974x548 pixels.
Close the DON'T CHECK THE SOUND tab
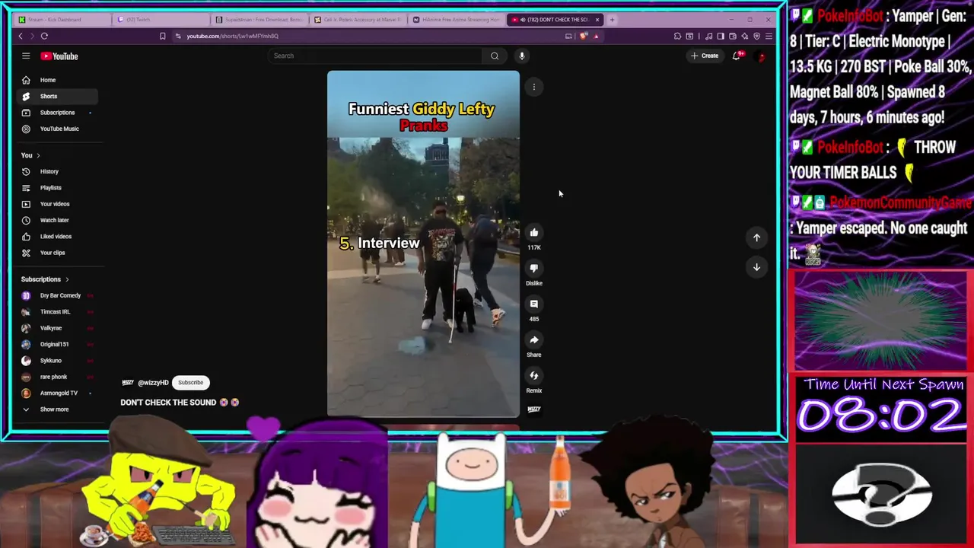click(597, 20)
